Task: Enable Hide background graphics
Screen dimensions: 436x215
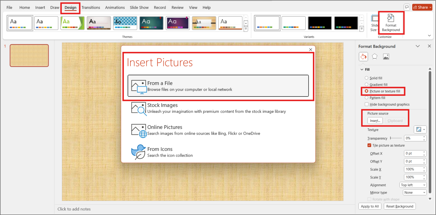Action: point(366,104)
